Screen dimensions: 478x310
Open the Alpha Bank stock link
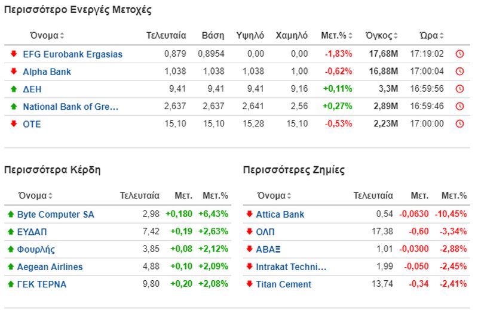point(47,72)
